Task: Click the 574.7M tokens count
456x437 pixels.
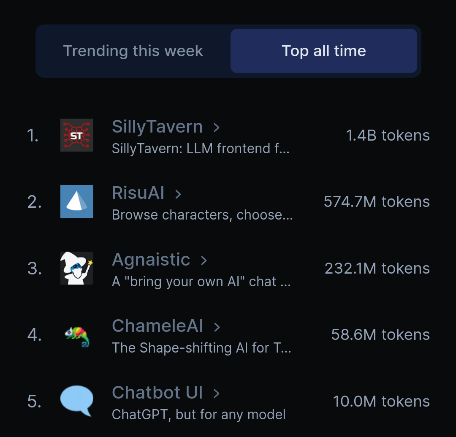Action: click(x=377, y=202)
